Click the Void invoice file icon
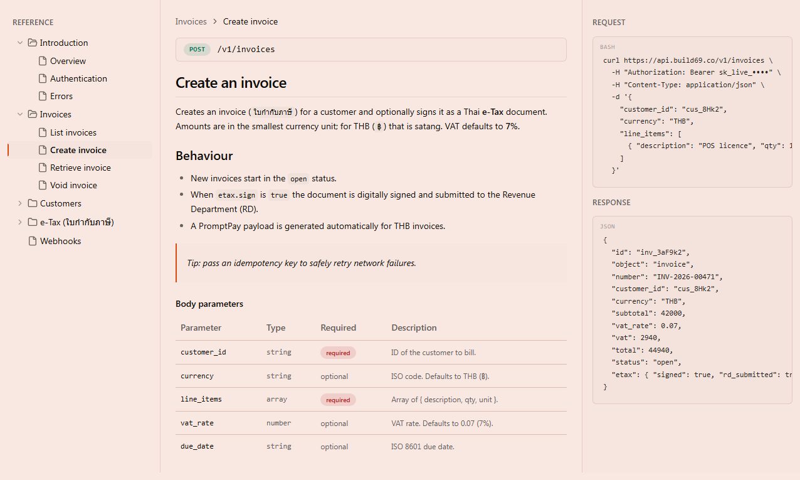 tap(43, 185)
